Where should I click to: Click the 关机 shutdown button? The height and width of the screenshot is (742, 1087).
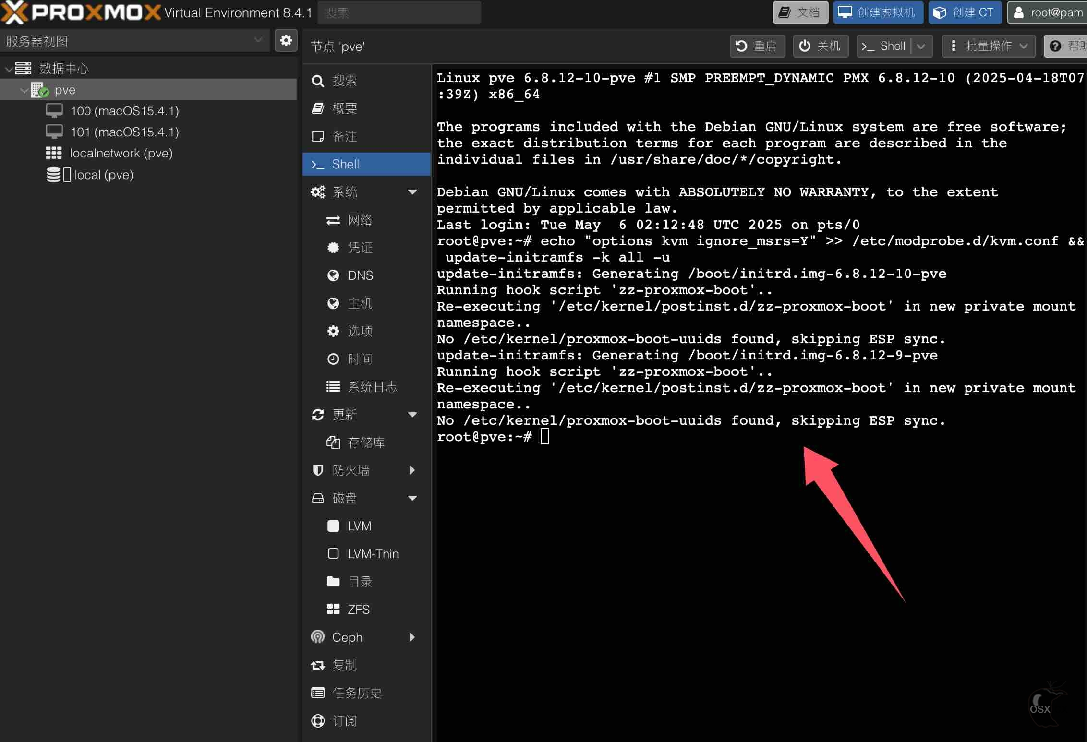coord(821,46)
